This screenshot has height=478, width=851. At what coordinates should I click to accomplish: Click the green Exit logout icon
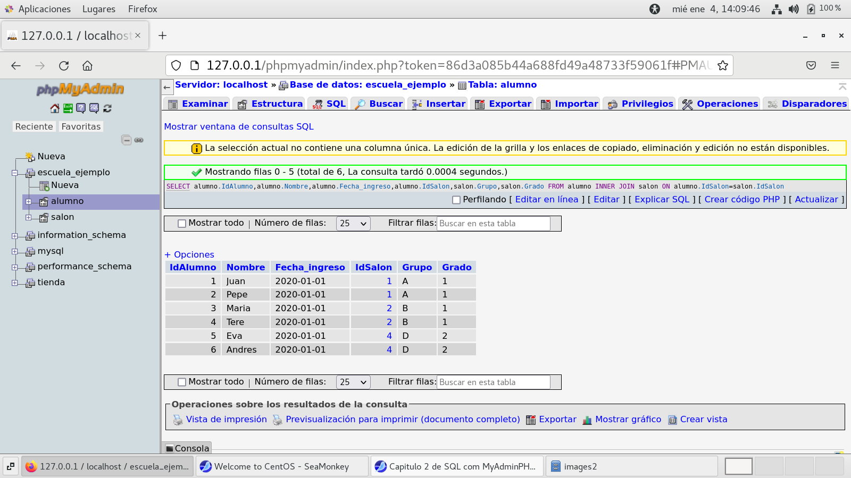[x=68, y=108]
